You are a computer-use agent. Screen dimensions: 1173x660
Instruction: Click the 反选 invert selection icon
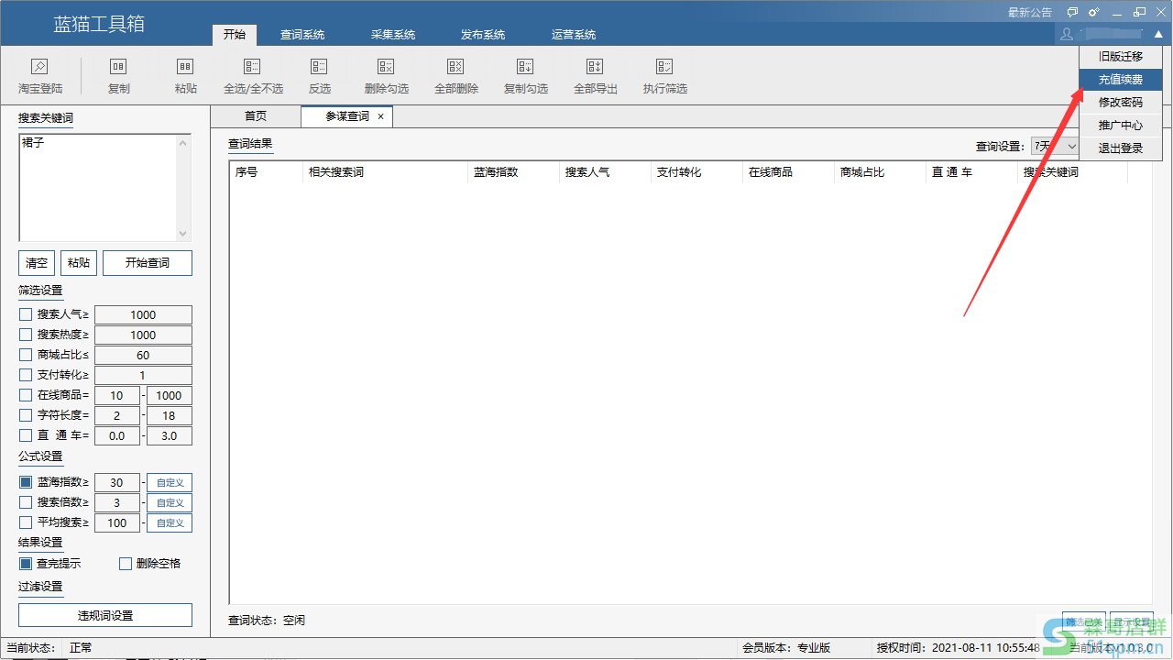click(319, 67)
